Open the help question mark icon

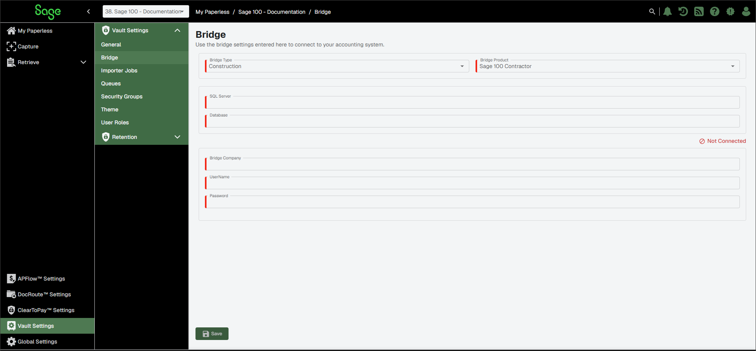click(x=715, y=11)
